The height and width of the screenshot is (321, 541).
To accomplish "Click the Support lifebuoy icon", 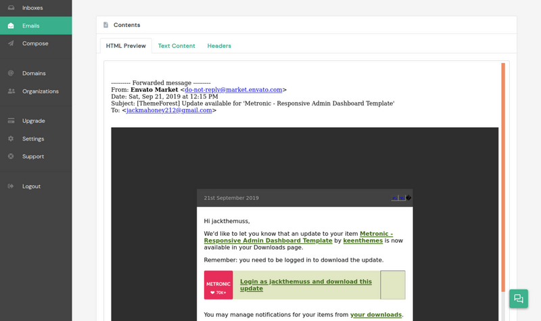I will pyautogui.click(x=11, y=156).
